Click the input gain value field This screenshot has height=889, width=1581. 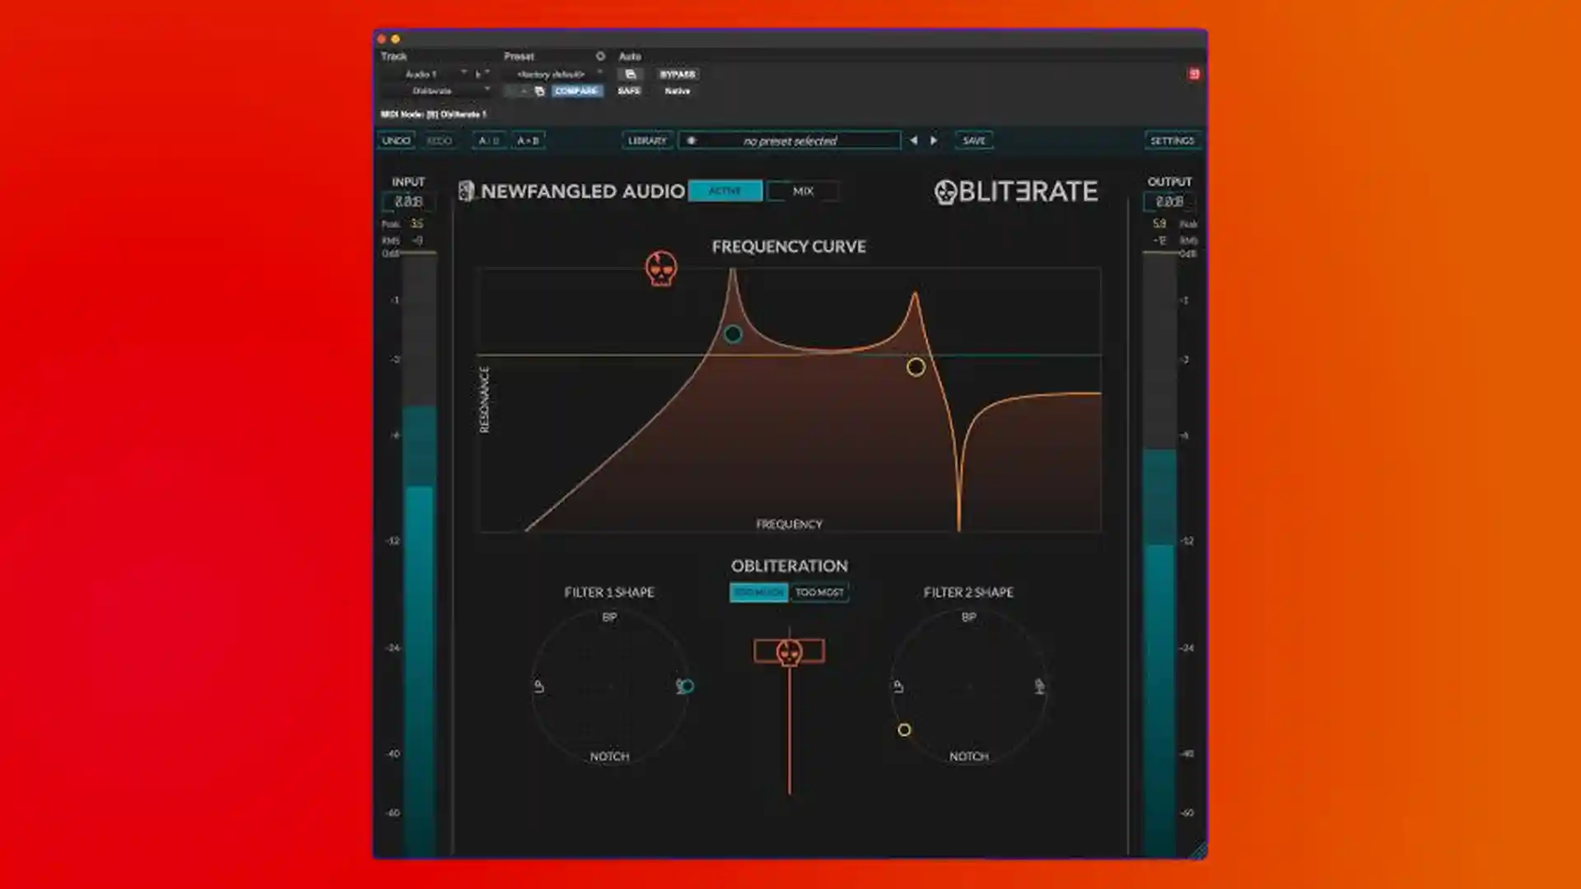coord(408,202)
